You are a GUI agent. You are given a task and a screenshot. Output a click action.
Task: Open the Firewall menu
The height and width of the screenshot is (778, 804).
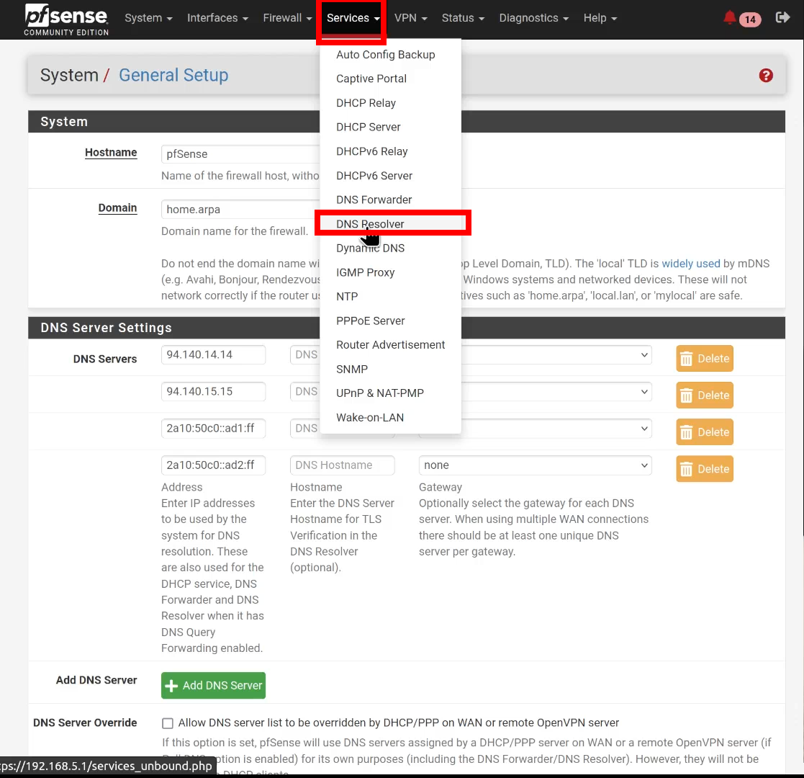[287, 18]
